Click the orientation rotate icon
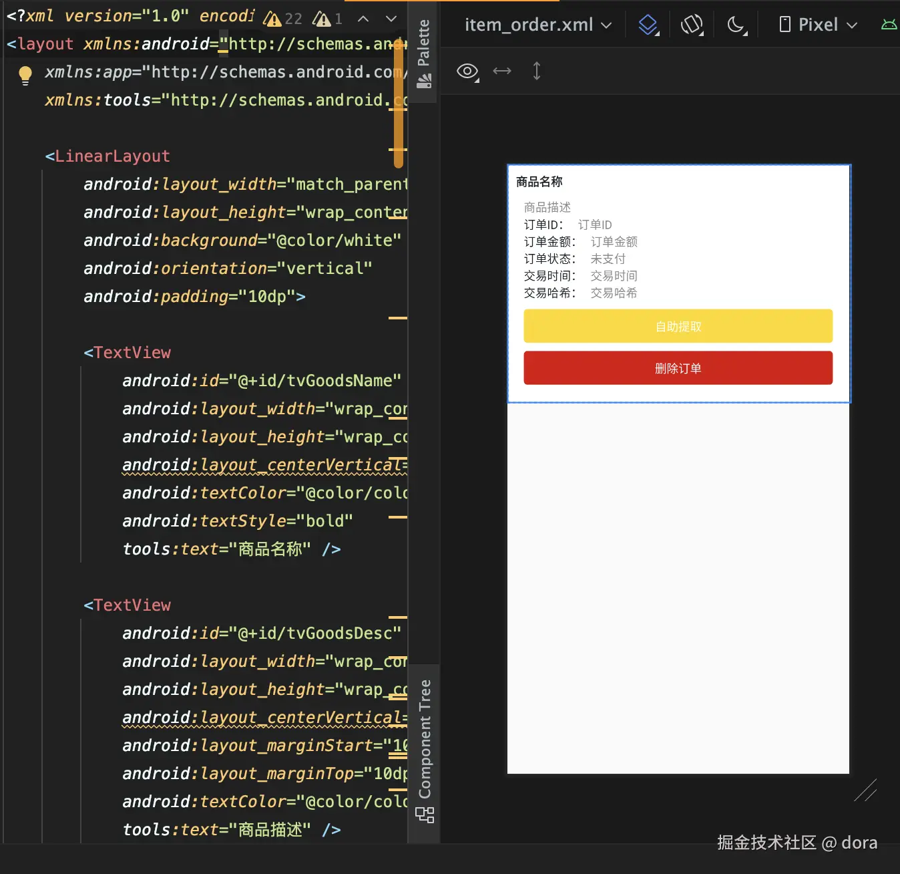Image resolution: width=900 pixels, height=874 pixels. click(x=692, y=25)
